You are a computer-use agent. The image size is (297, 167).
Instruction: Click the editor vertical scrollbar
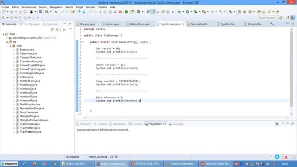coord(291,68)
